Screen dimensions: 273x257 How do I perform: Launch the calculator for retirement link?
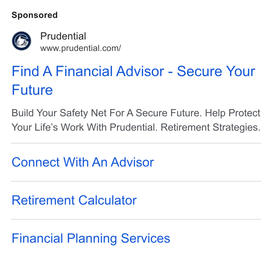click(x=74, y=200)
